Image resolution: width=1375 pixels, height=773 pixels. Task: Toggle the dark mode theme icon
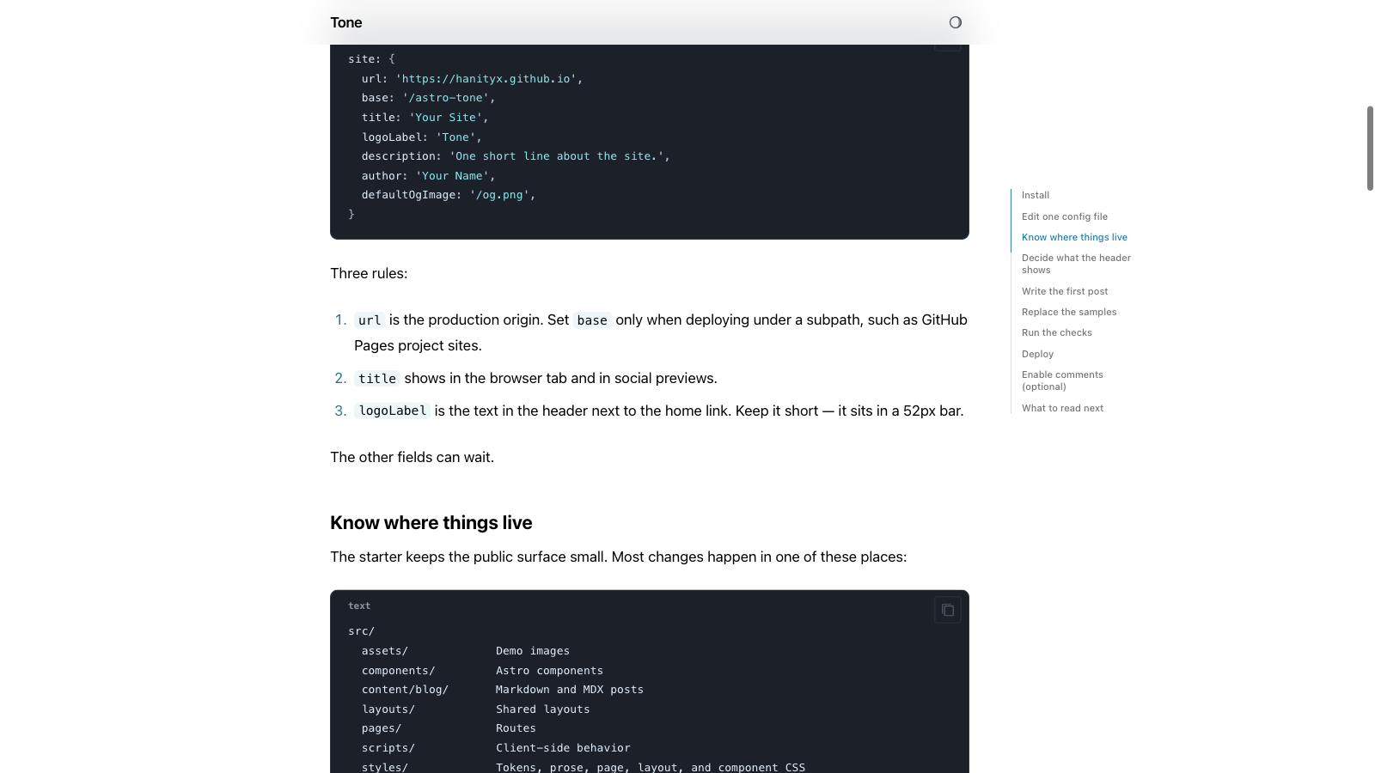click(955, 22)
